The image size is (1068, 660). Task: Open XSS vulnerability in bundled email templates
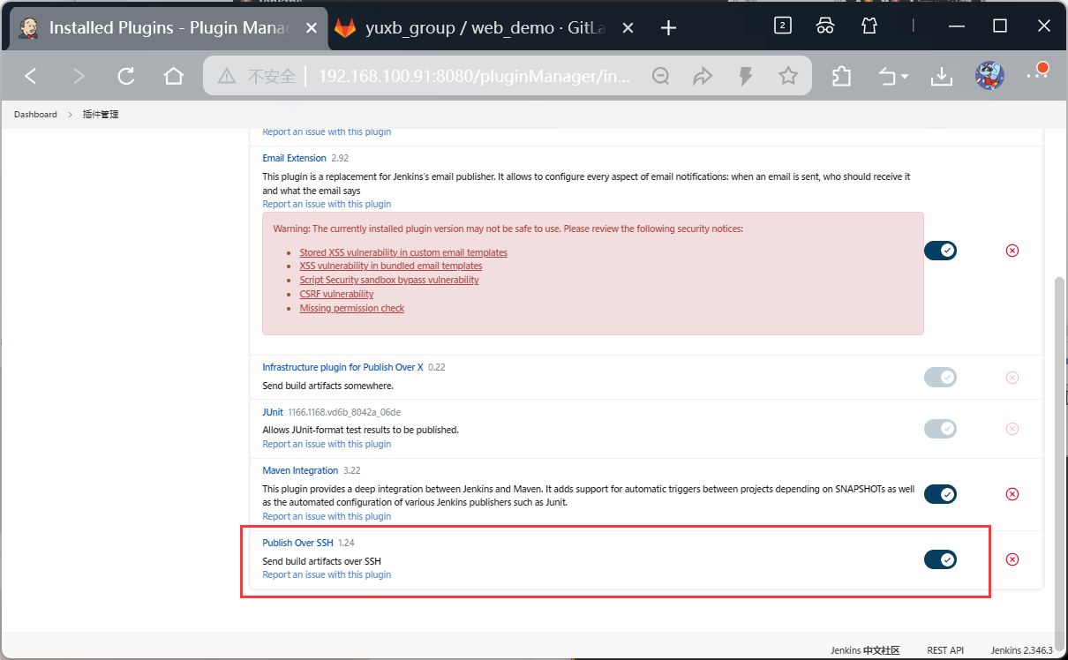click(391, 266)
